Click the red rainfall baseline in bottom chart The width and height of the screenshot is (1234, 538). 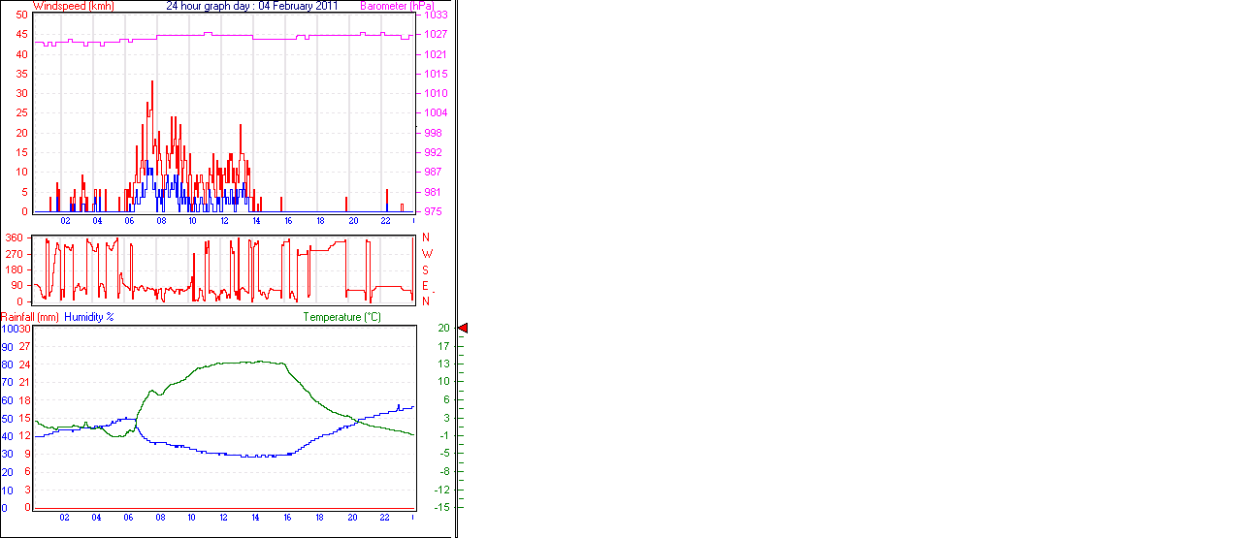(223, 508)
